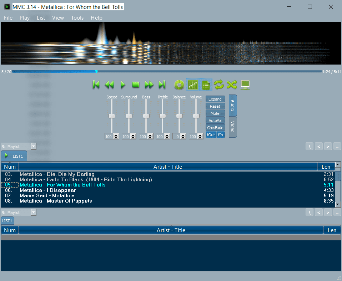Switch to the Audio vertical tab
Image resolution: width=342 pixels, height=281 pixels.
coord(233,105)
